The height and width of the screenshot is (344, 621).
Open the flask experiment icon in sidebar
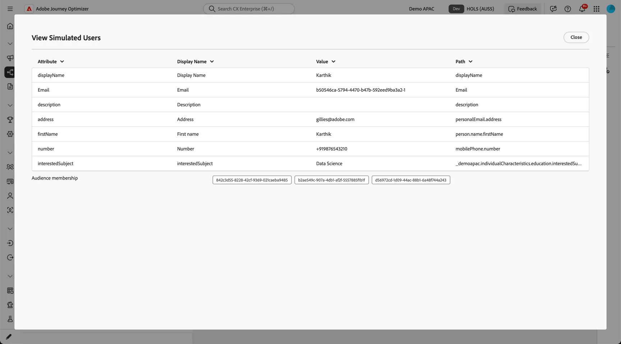tap(10, 319)
